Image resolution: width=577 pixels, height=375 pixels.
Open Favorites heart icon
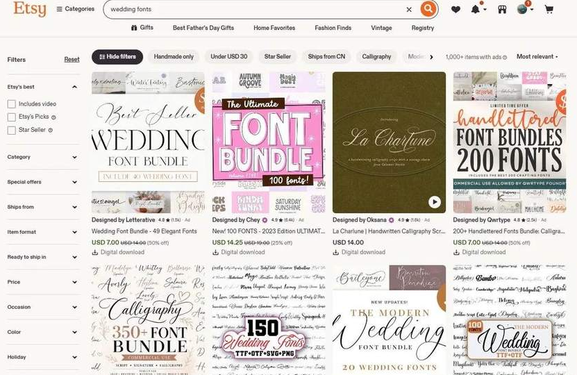[455, 9]
